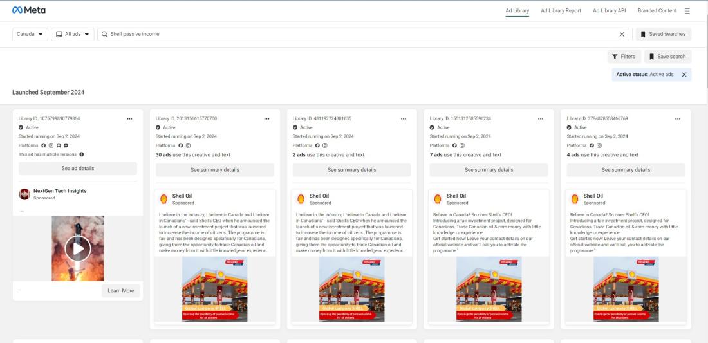This screenshot has width=708, height=343.
Task: Click the Meta logo
Action: tap(28, 10)
